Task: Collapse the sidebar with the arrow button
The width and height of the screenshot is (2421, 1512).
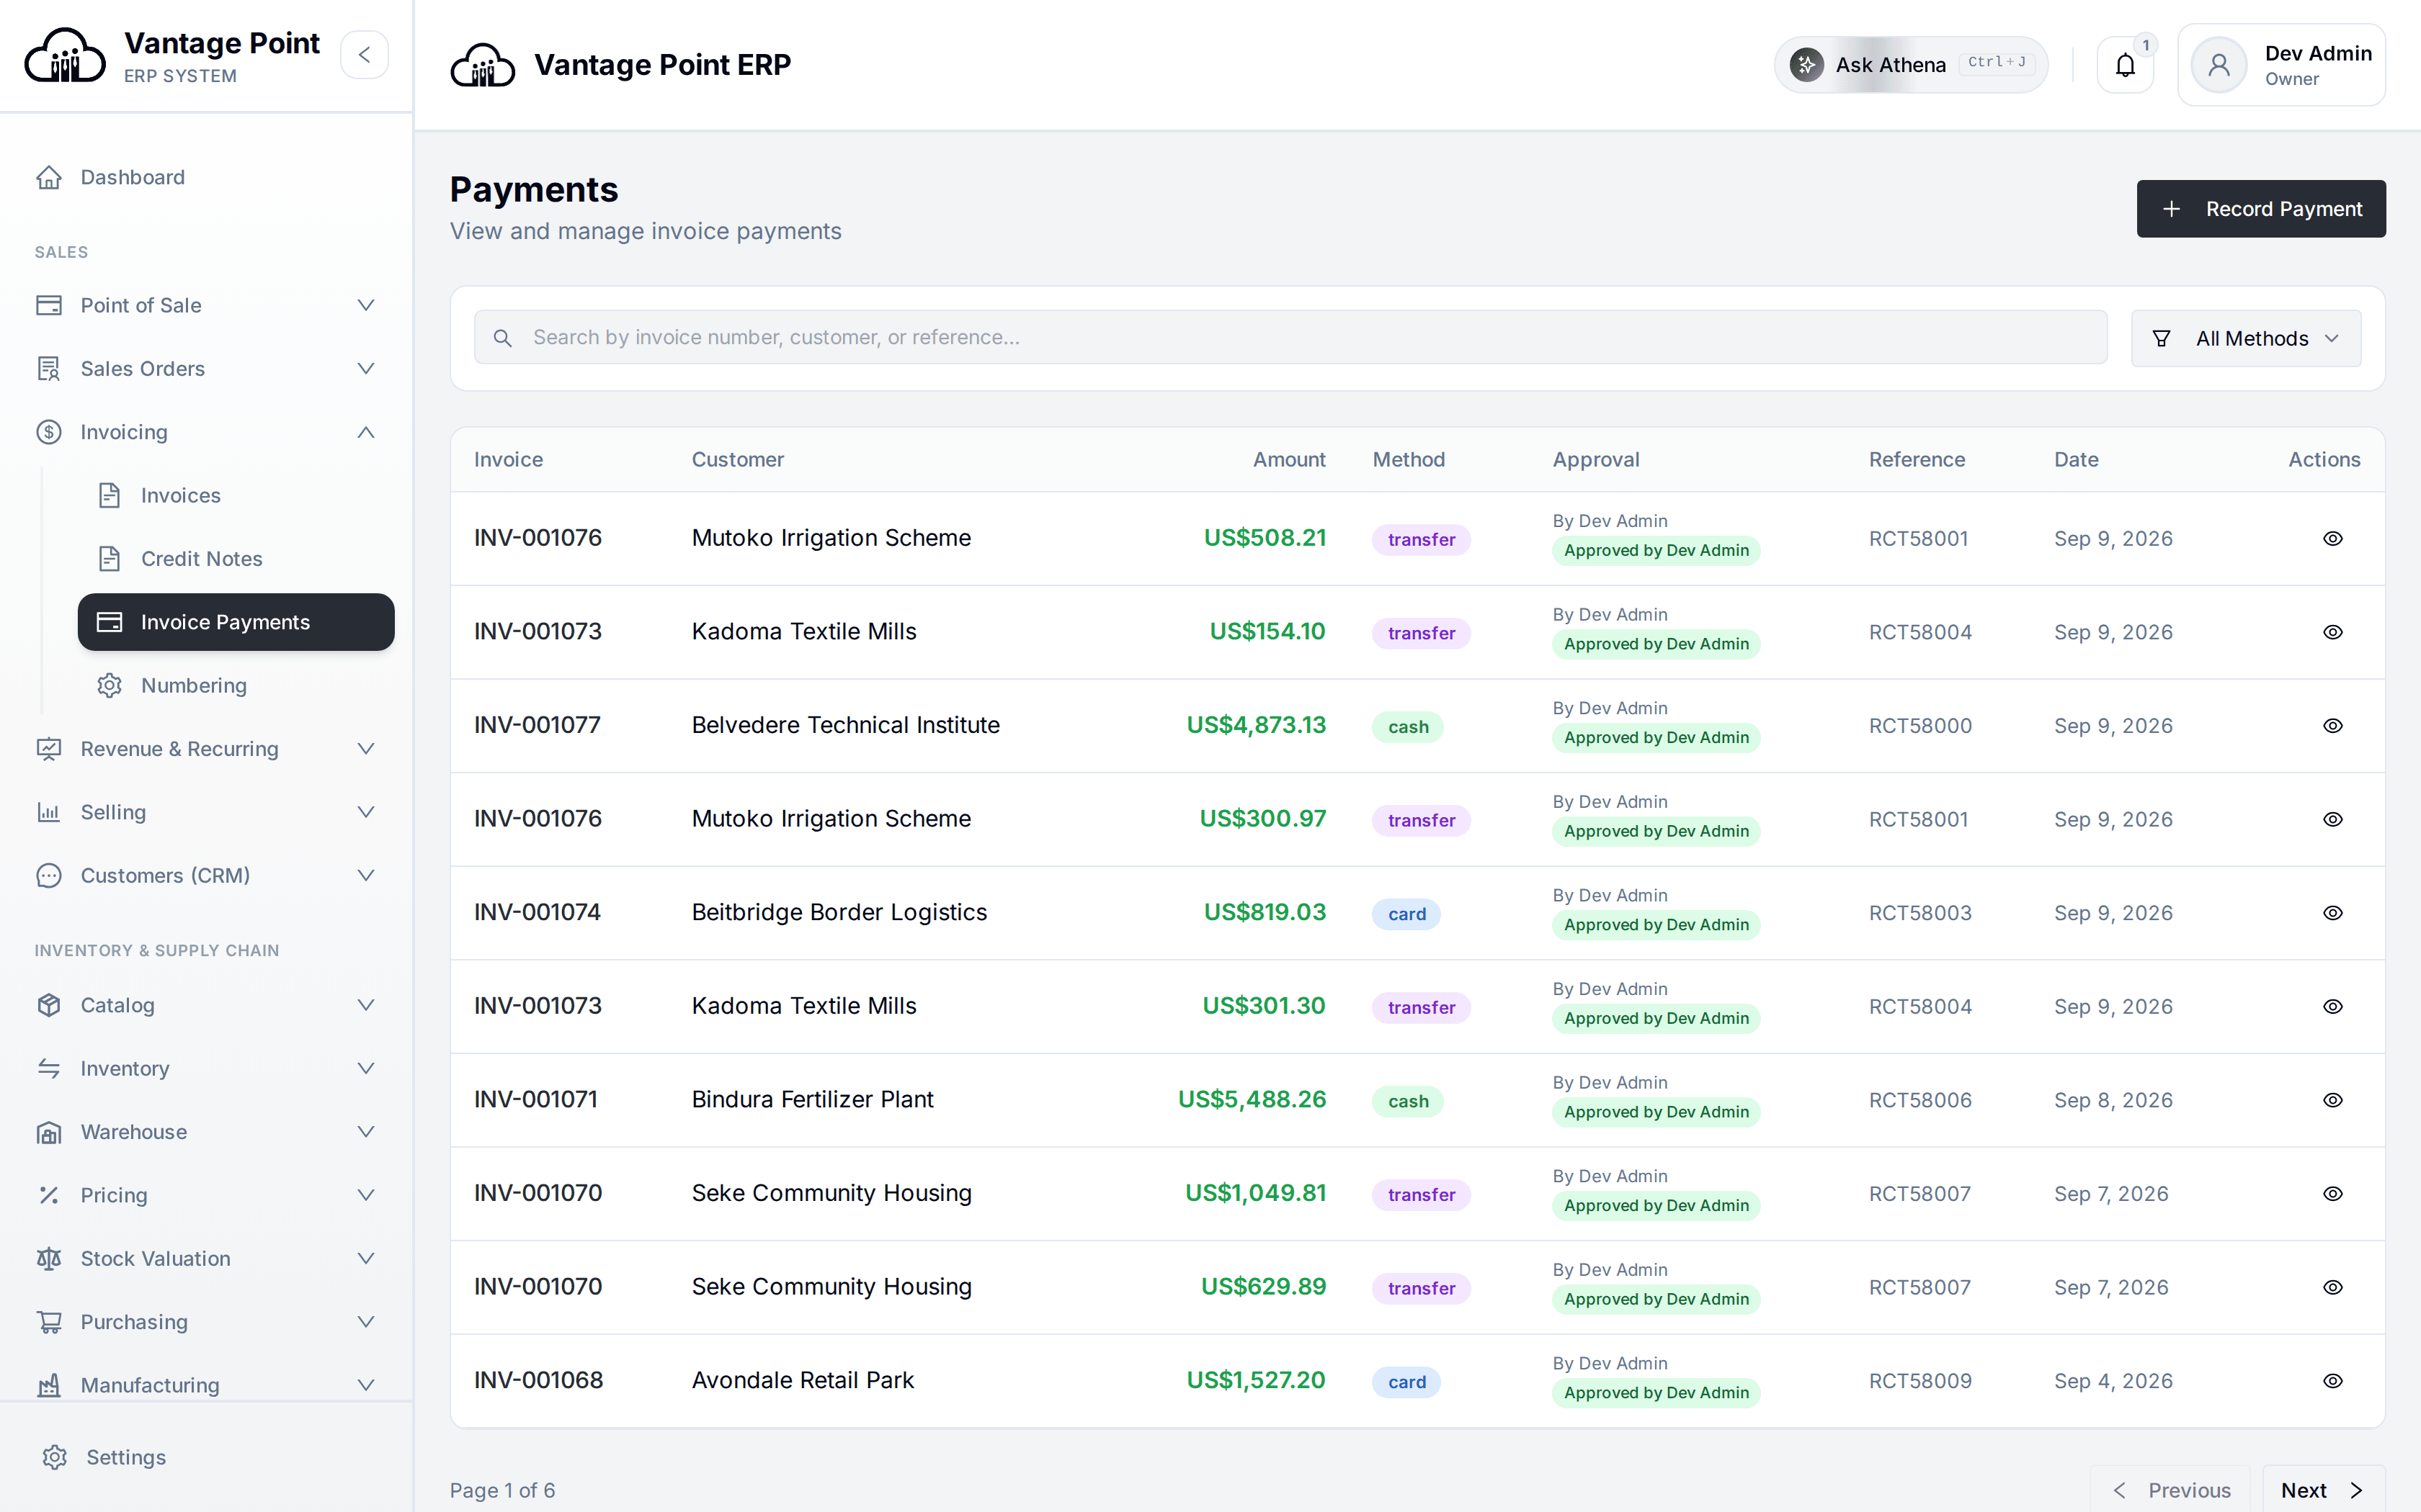Action: point(364,55)
